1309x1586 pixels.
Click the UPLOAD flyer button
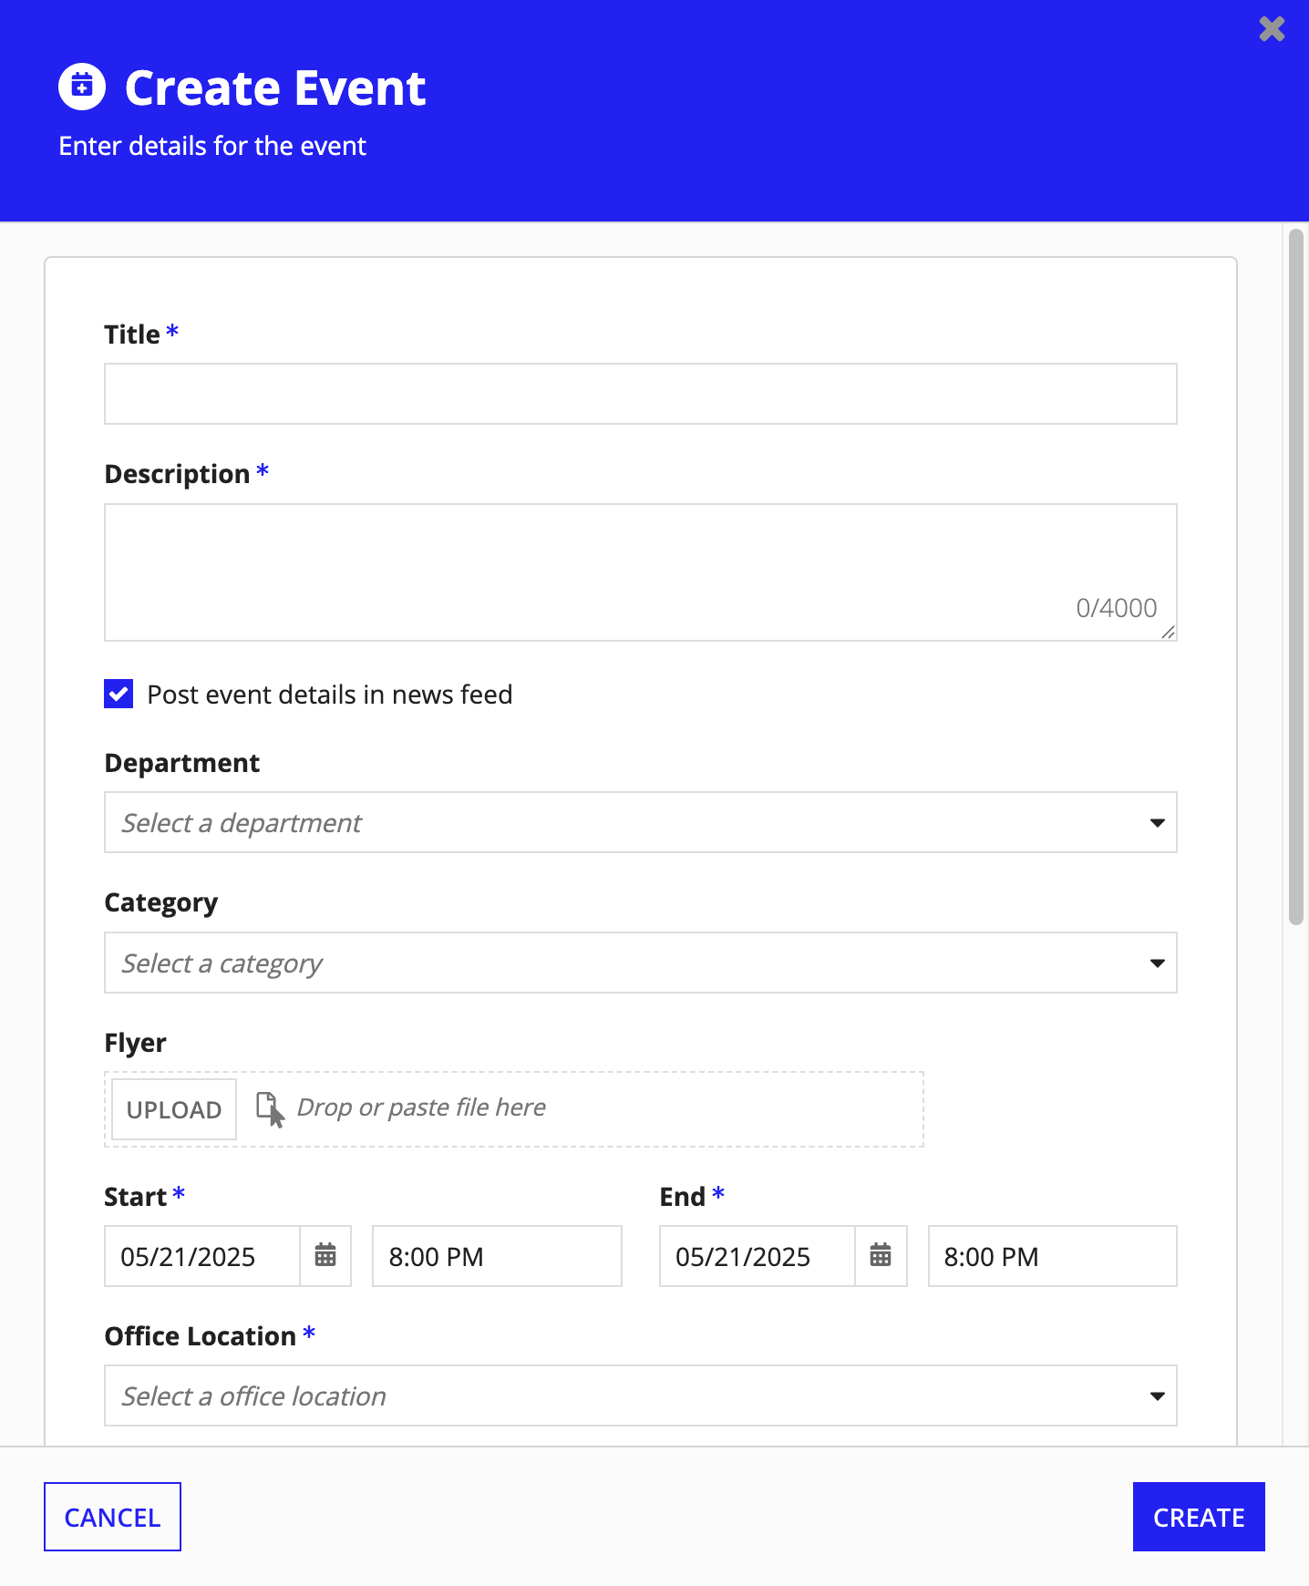[x=174, y=1109]
